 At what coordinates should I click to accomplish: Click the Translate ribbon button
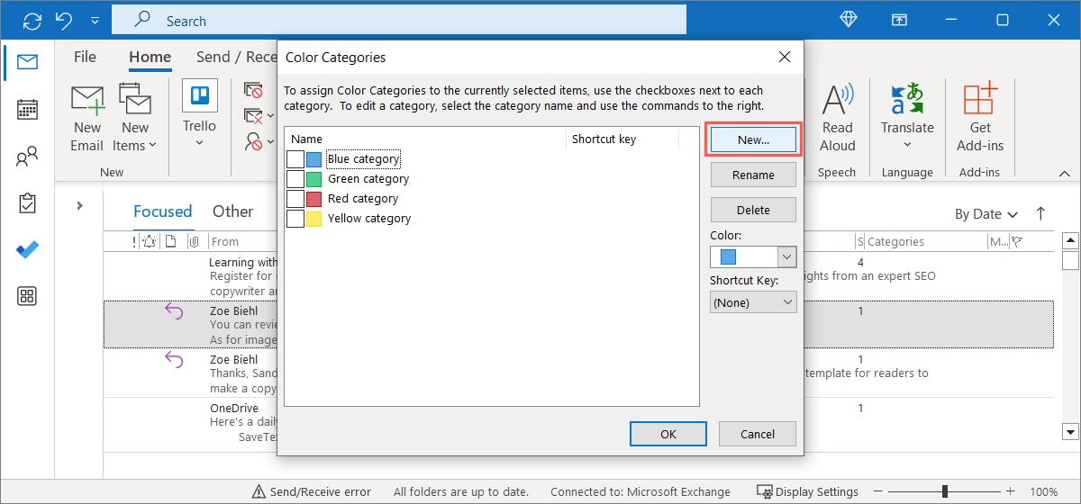(907, 118)
